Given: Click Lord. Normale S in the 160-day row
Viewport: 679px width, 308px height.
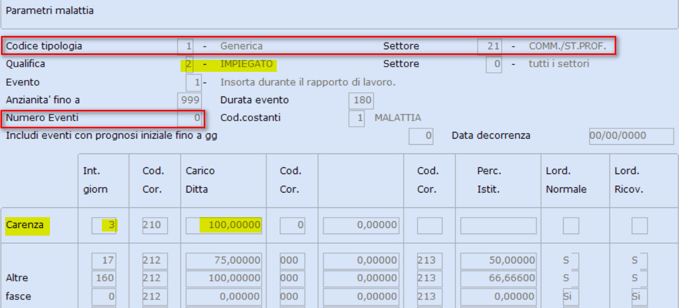Looking at the screenshot, I should pyautogui.click(x=571, y=278).
